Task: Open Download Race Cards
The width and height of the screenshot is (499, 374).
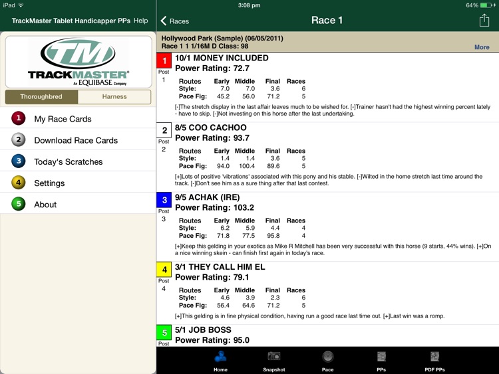Action: point(78,140)
